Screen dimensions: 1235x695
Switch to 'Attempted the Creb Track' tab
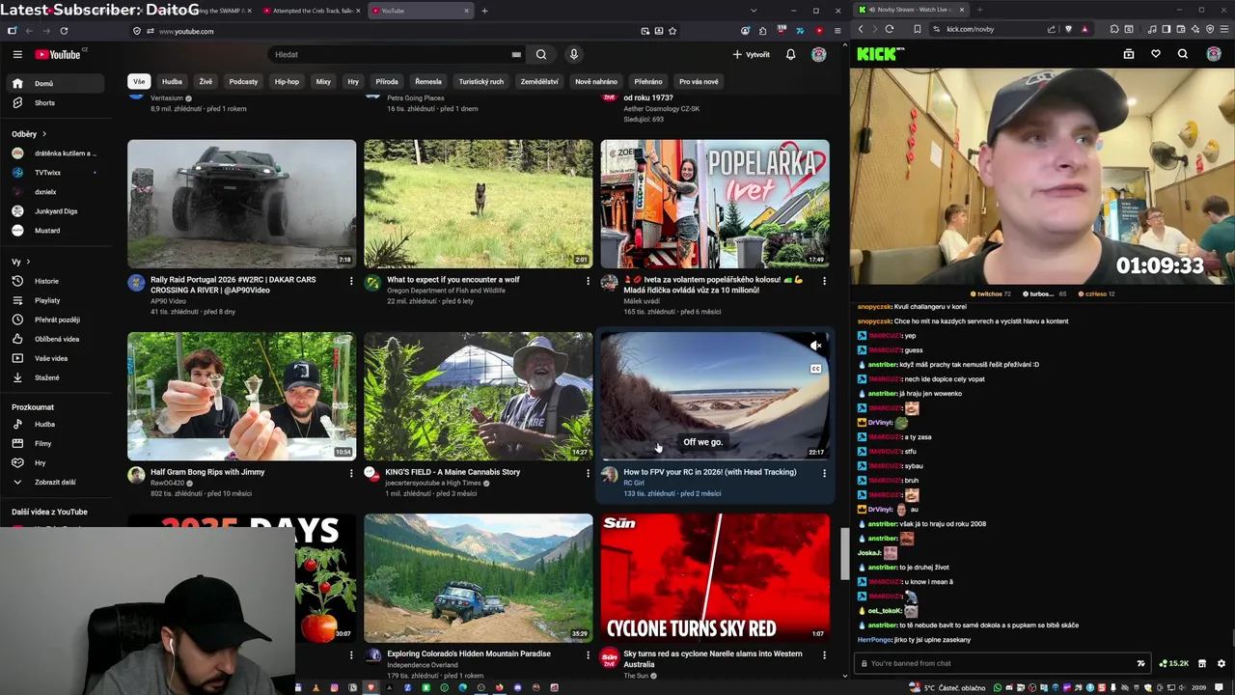(312, 11)
